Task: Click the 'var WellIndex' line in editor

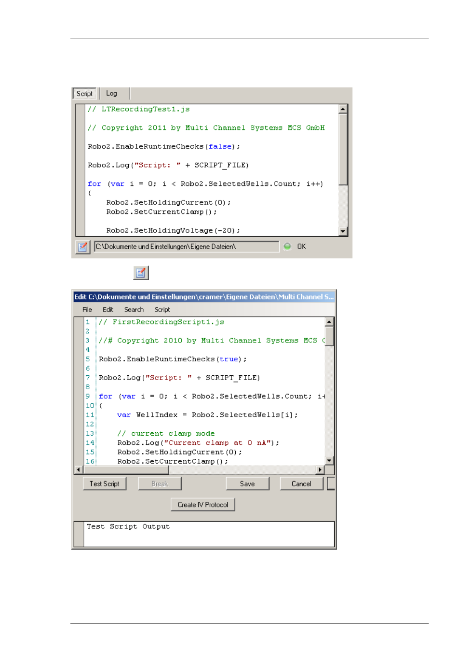Action: pyautogui.click(x=207, y=415)
